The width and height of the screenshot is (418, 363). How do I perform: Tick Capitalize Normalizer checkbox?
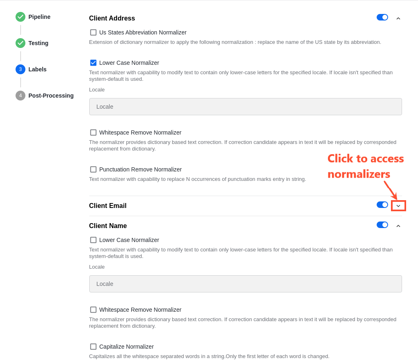pyautogui.click(x=93, y=347)
